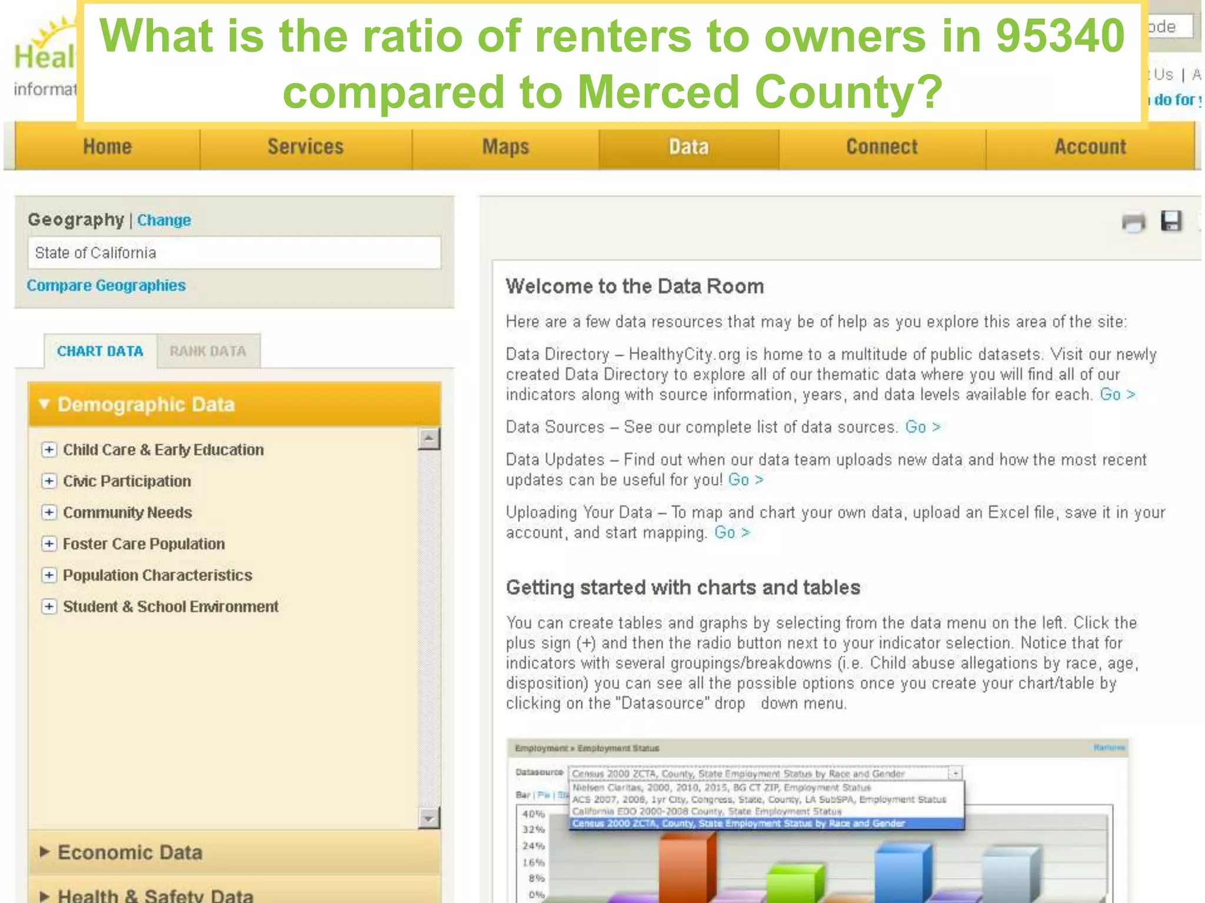Expand Student & School Environment category
This screenshot has width=1205, height=903.
click(49, 606)
